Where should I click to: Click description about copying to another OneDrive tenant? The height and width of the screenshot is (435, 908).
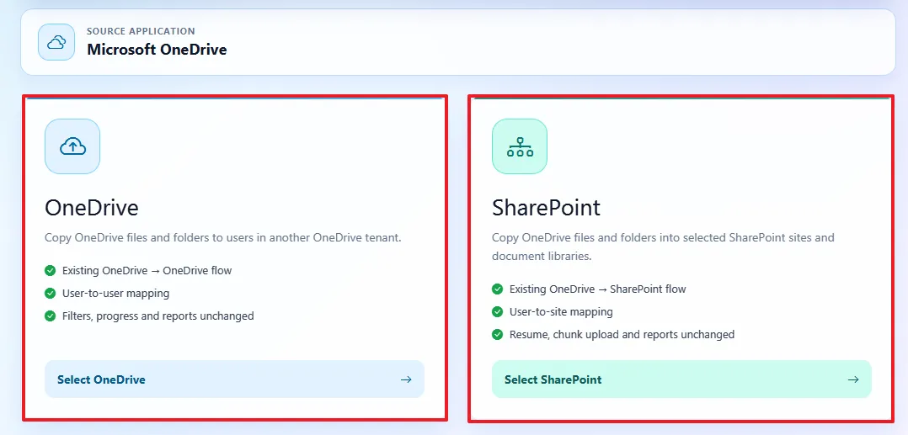pos(223,238)
